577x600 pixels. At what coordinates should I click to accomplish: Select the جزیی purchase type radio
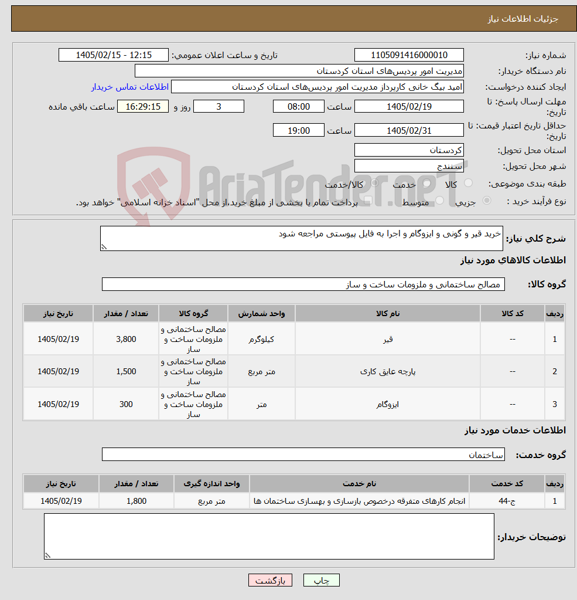point(487,201)
